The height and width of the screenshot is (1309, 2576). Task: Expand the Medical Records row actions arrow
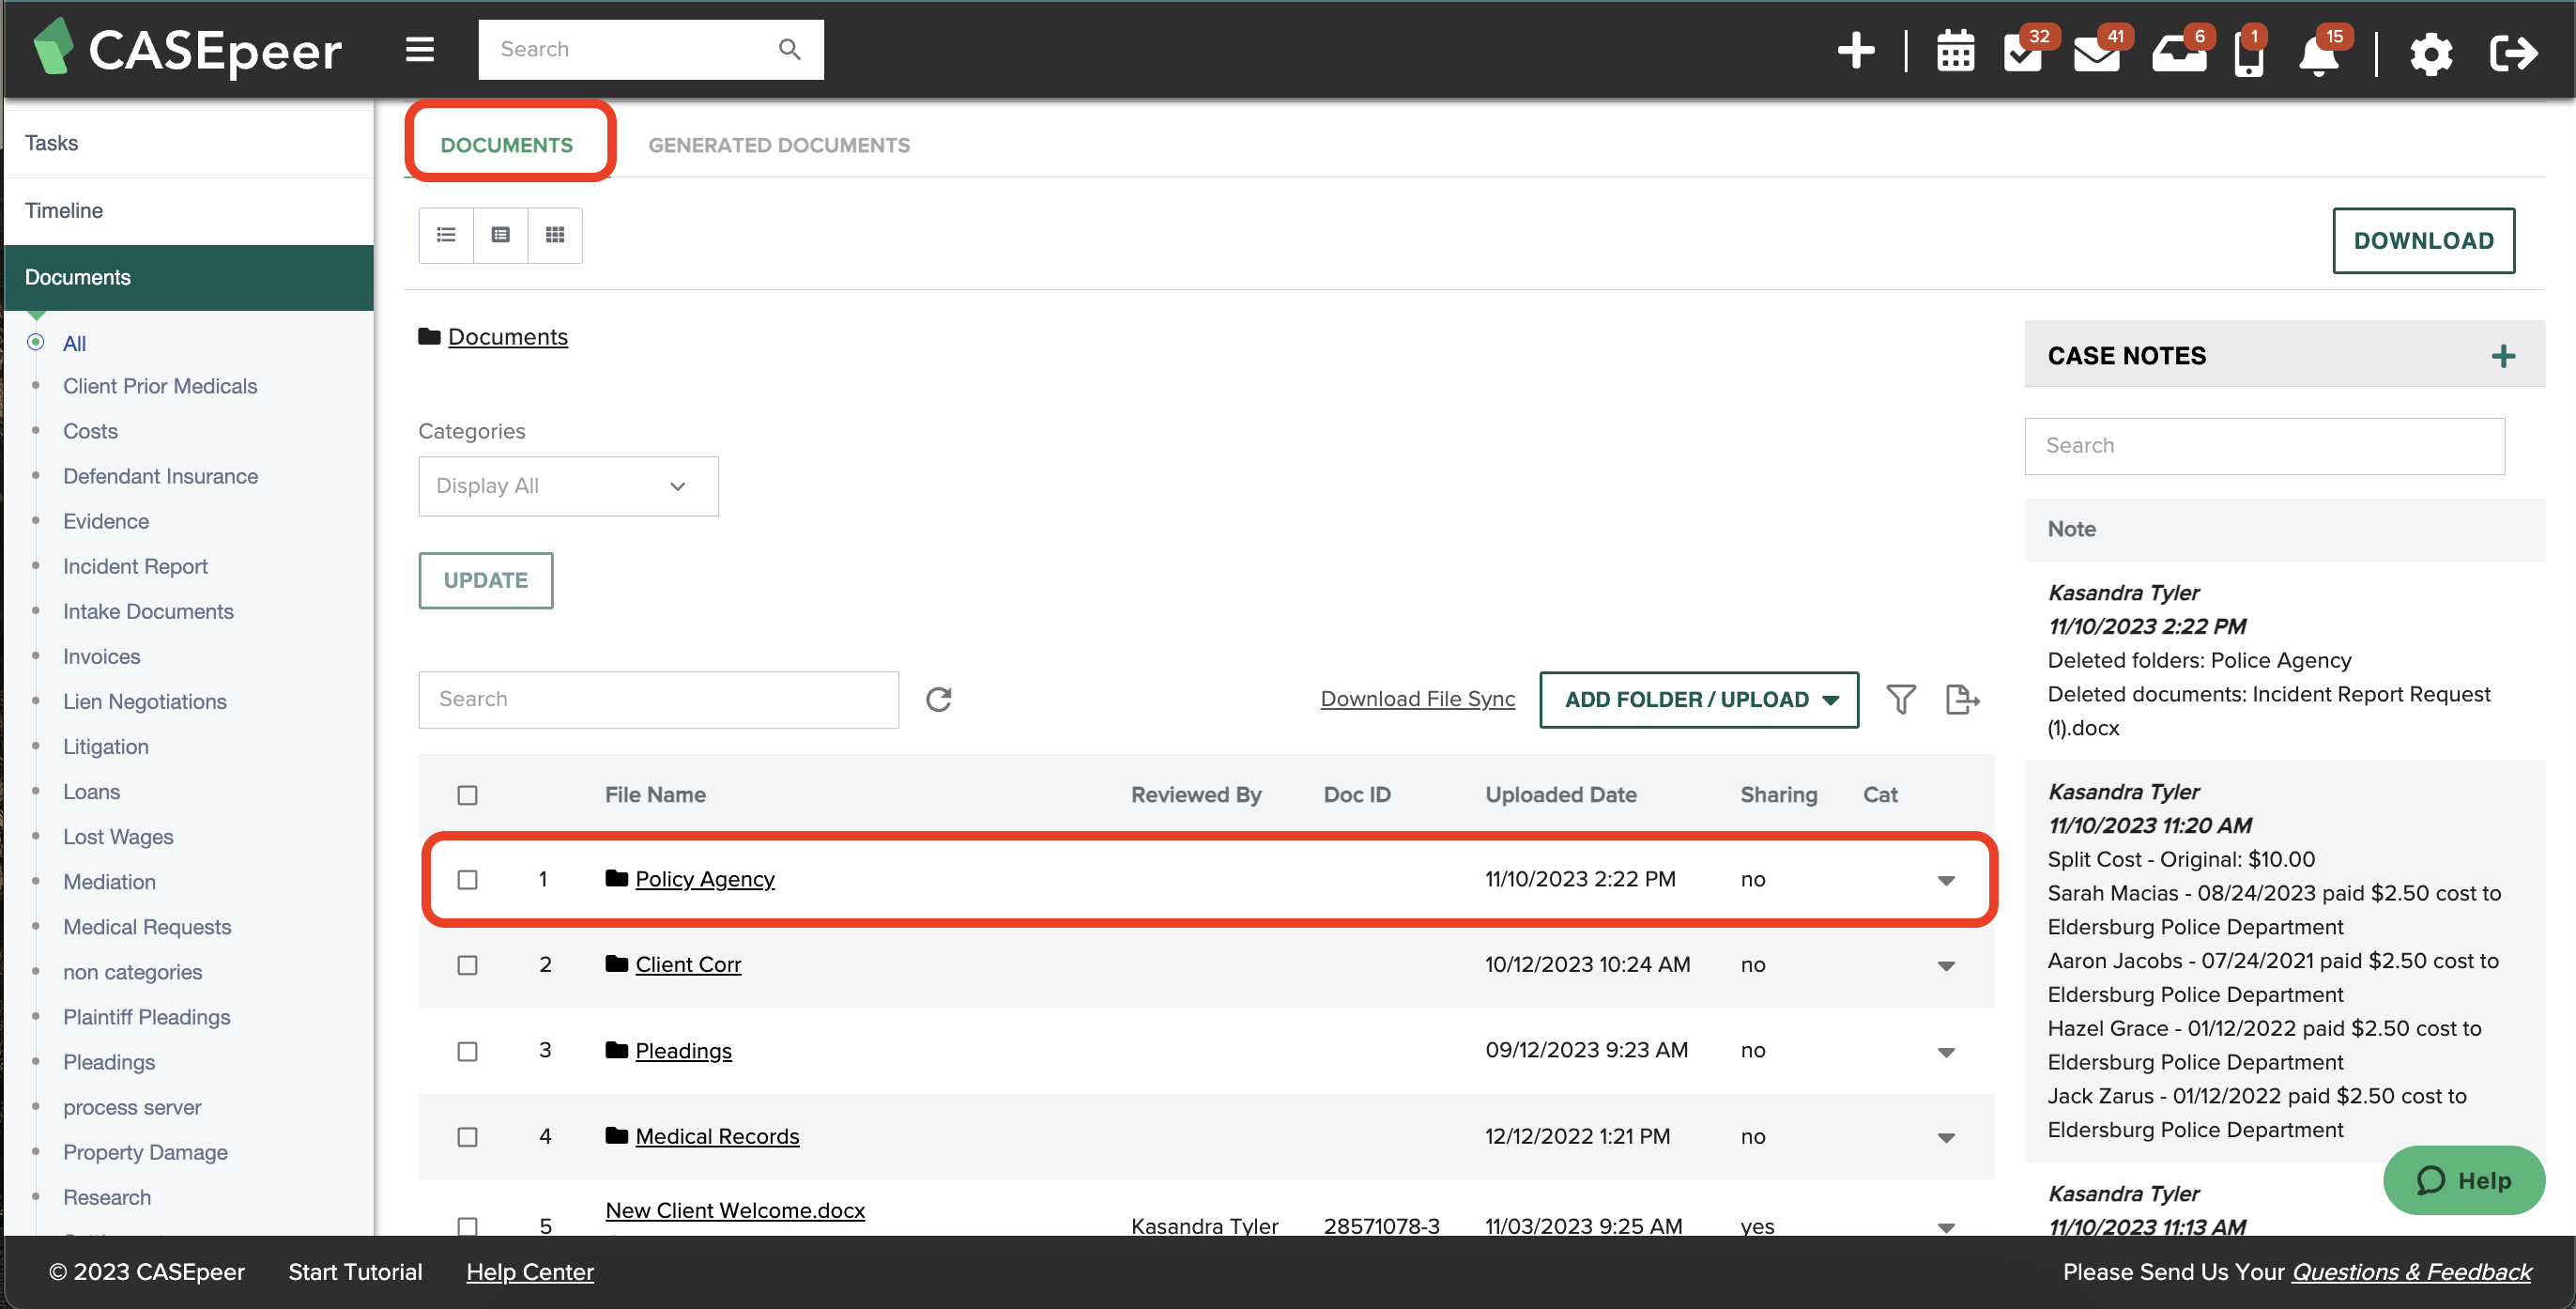(x=1946, y=1138)
